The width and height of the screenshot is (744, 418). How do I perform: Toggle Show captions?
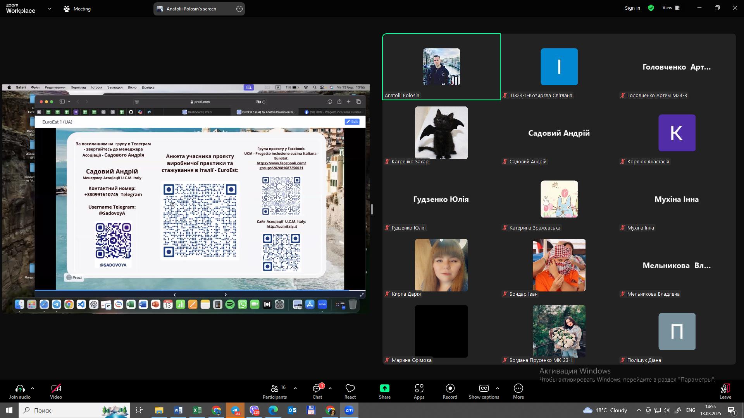pos(484,392)
